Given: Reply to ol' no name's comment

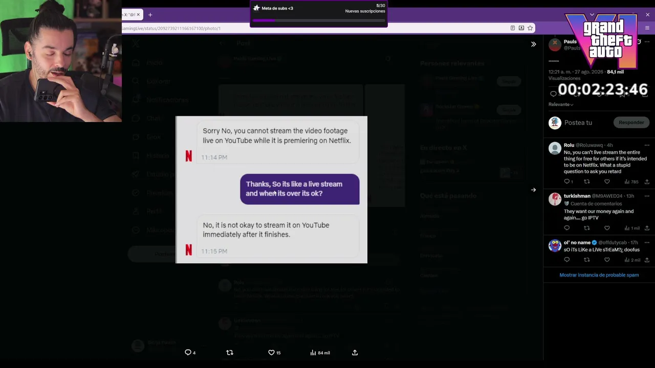Looking at the screenshot, I should (x=567, y=260).
